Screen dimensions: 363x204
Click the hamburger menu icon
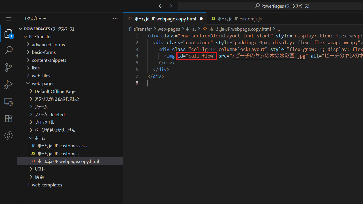point(9,19)
